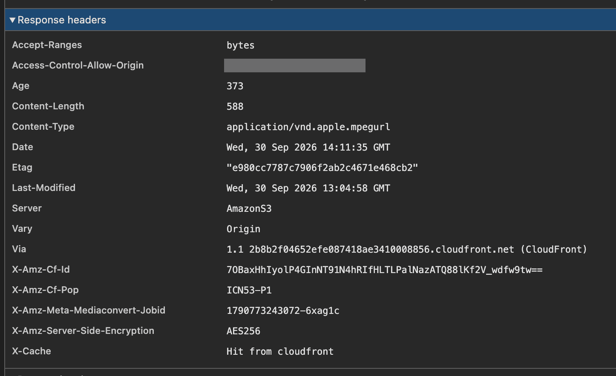Select the X-Amz-Meta-Mediaconvert-Jobid header name
The image size is (616, 376).
pyautogui.click(x=89, y=310)
